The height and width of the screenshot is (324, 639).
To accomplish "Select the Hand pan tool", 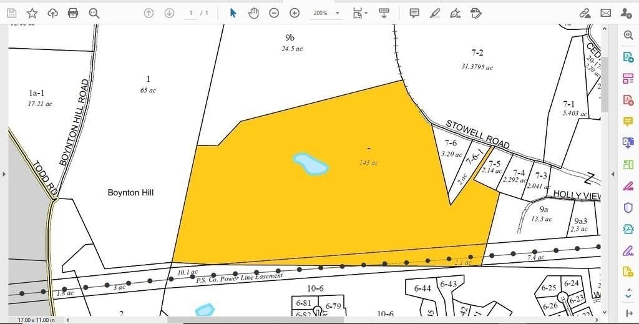I will pos(253,13).
